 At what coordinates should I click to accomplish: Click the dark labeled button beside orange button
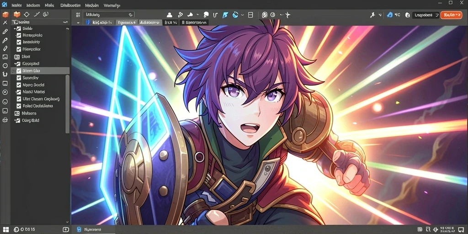click(x=425, y=15)
